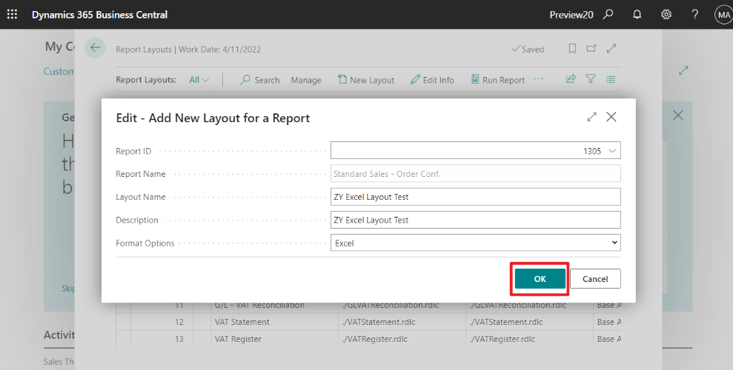Click Run Report action
Image resolution: width=733 pixels, height=370 pixels.
(498, 80)
